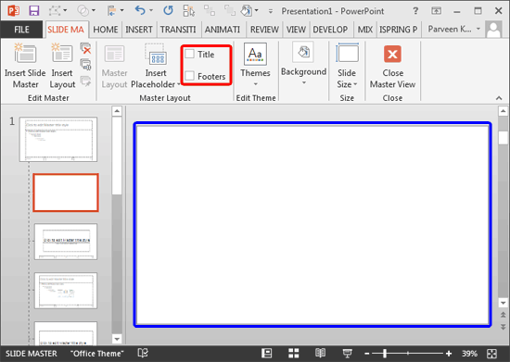Click the Repeat circular arrow icon
Viewport: 510px width, 362px height.
coord(168,11)
